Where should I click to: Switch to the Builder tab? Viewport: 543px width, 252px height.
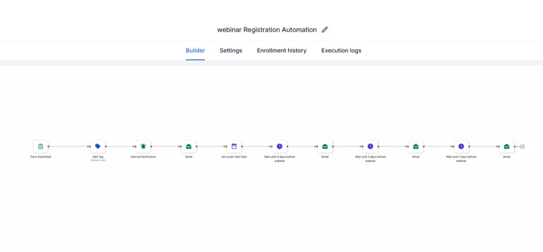tap(195, 51)
